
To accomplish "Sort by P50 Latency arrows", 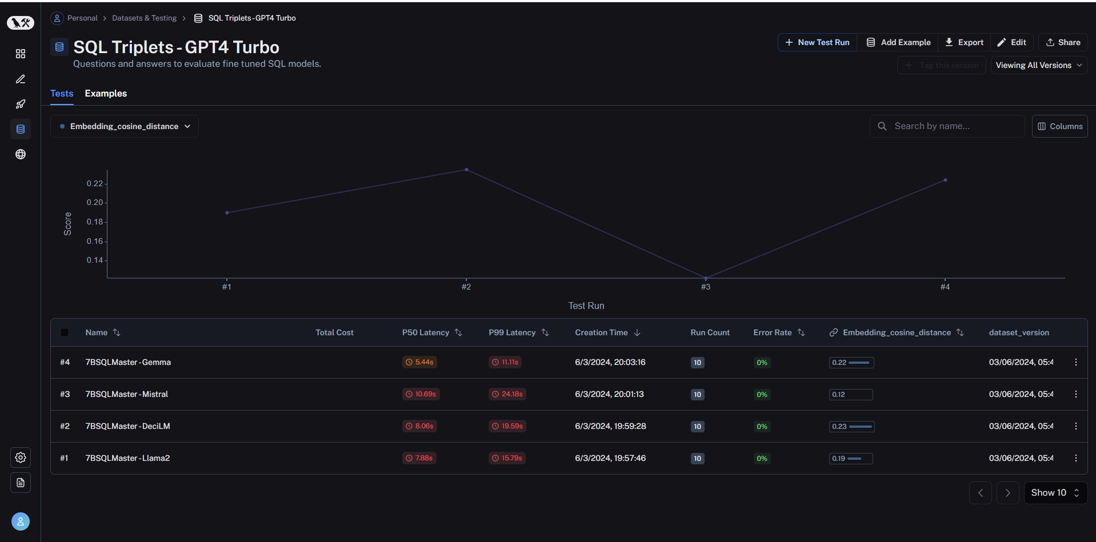I will click(x=458, y=332).
